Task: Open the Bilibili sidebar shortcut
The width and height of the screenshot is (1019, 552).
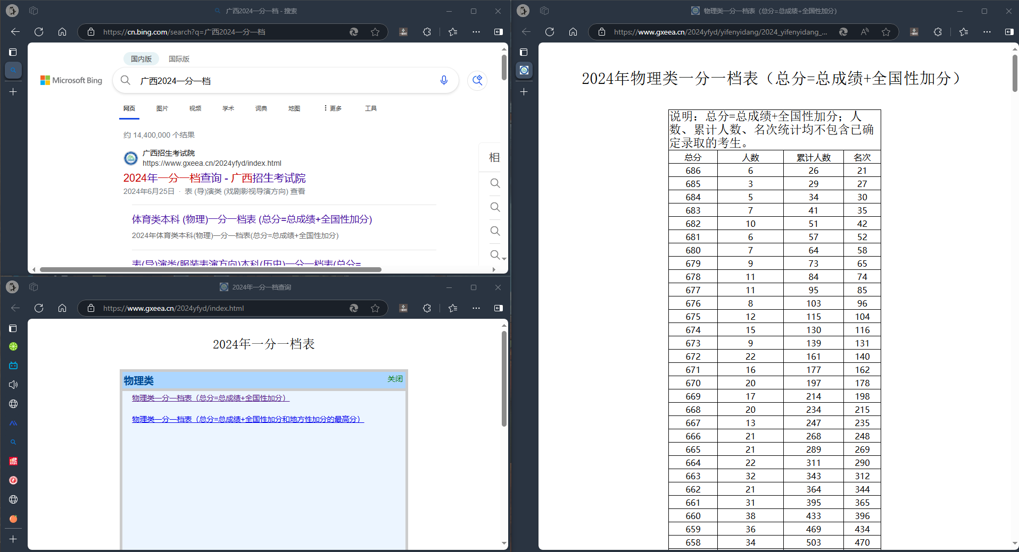Action: coord(13,365)
